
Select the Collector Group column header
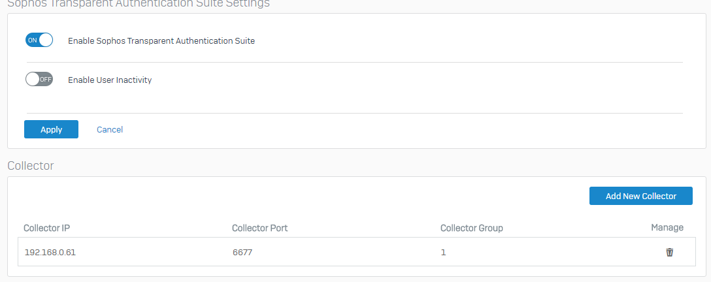tap(472, 228)
